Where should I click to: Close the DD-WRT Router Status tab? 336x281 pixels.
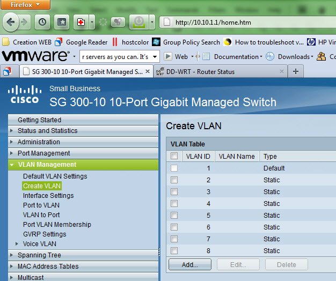(x=282, y=71)
